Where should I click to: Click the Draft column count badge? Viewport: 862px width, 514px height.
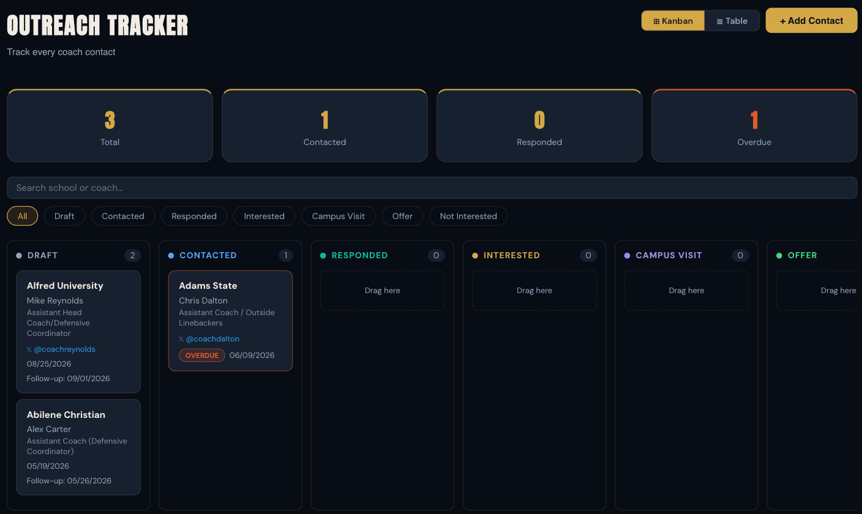(x=132, y=255)
